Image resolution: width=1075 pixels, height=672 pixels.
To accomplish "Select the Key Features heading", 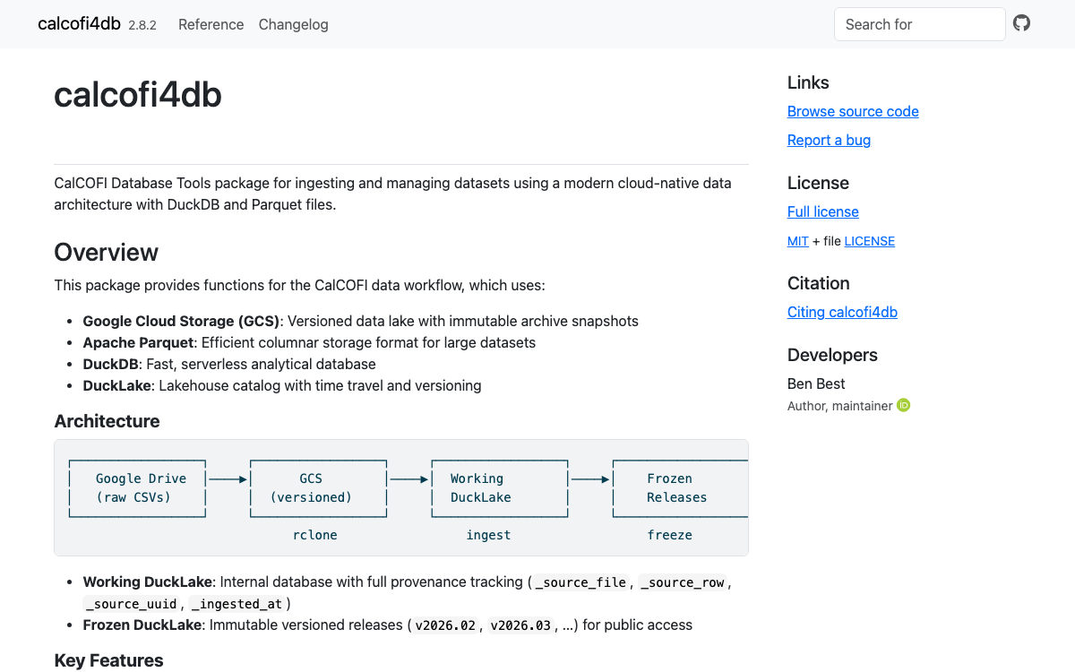I will tap(109, 660).
